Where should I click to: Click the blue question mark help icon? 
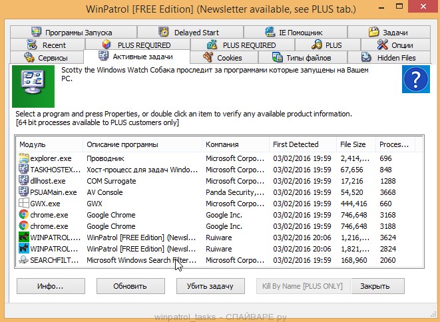pyautogui.click(x=416, y=79)
